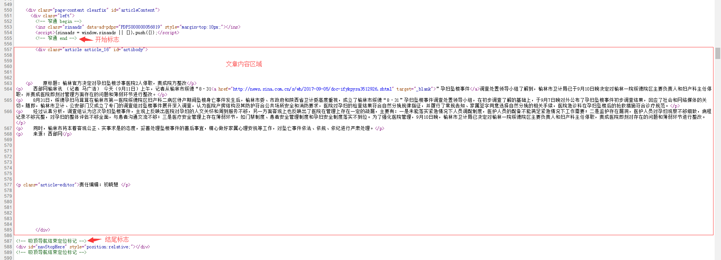Select line number 550 in gutter
This screenshot has width=721, height=260.
[x=8, y=10]
